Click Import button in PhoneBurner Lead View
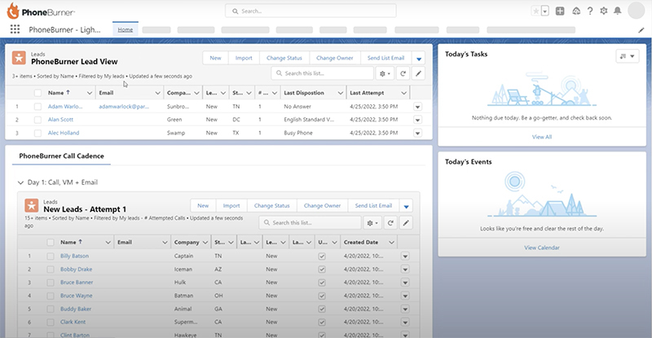This screenshot has height=338, width=652. [244, 58]
